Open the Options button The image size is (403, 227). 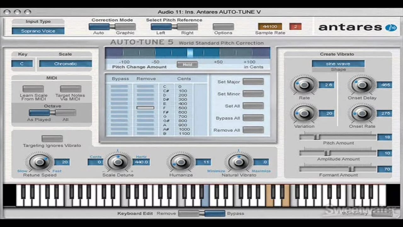tap(223, 27)
